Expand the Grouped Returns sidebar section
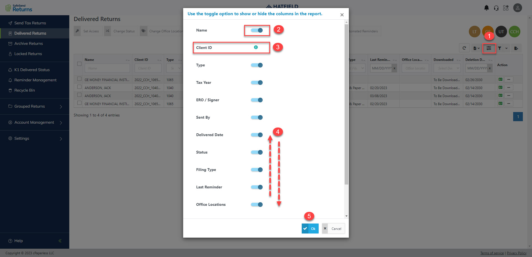This screenshot has height=257, width=532. point(29,106)
